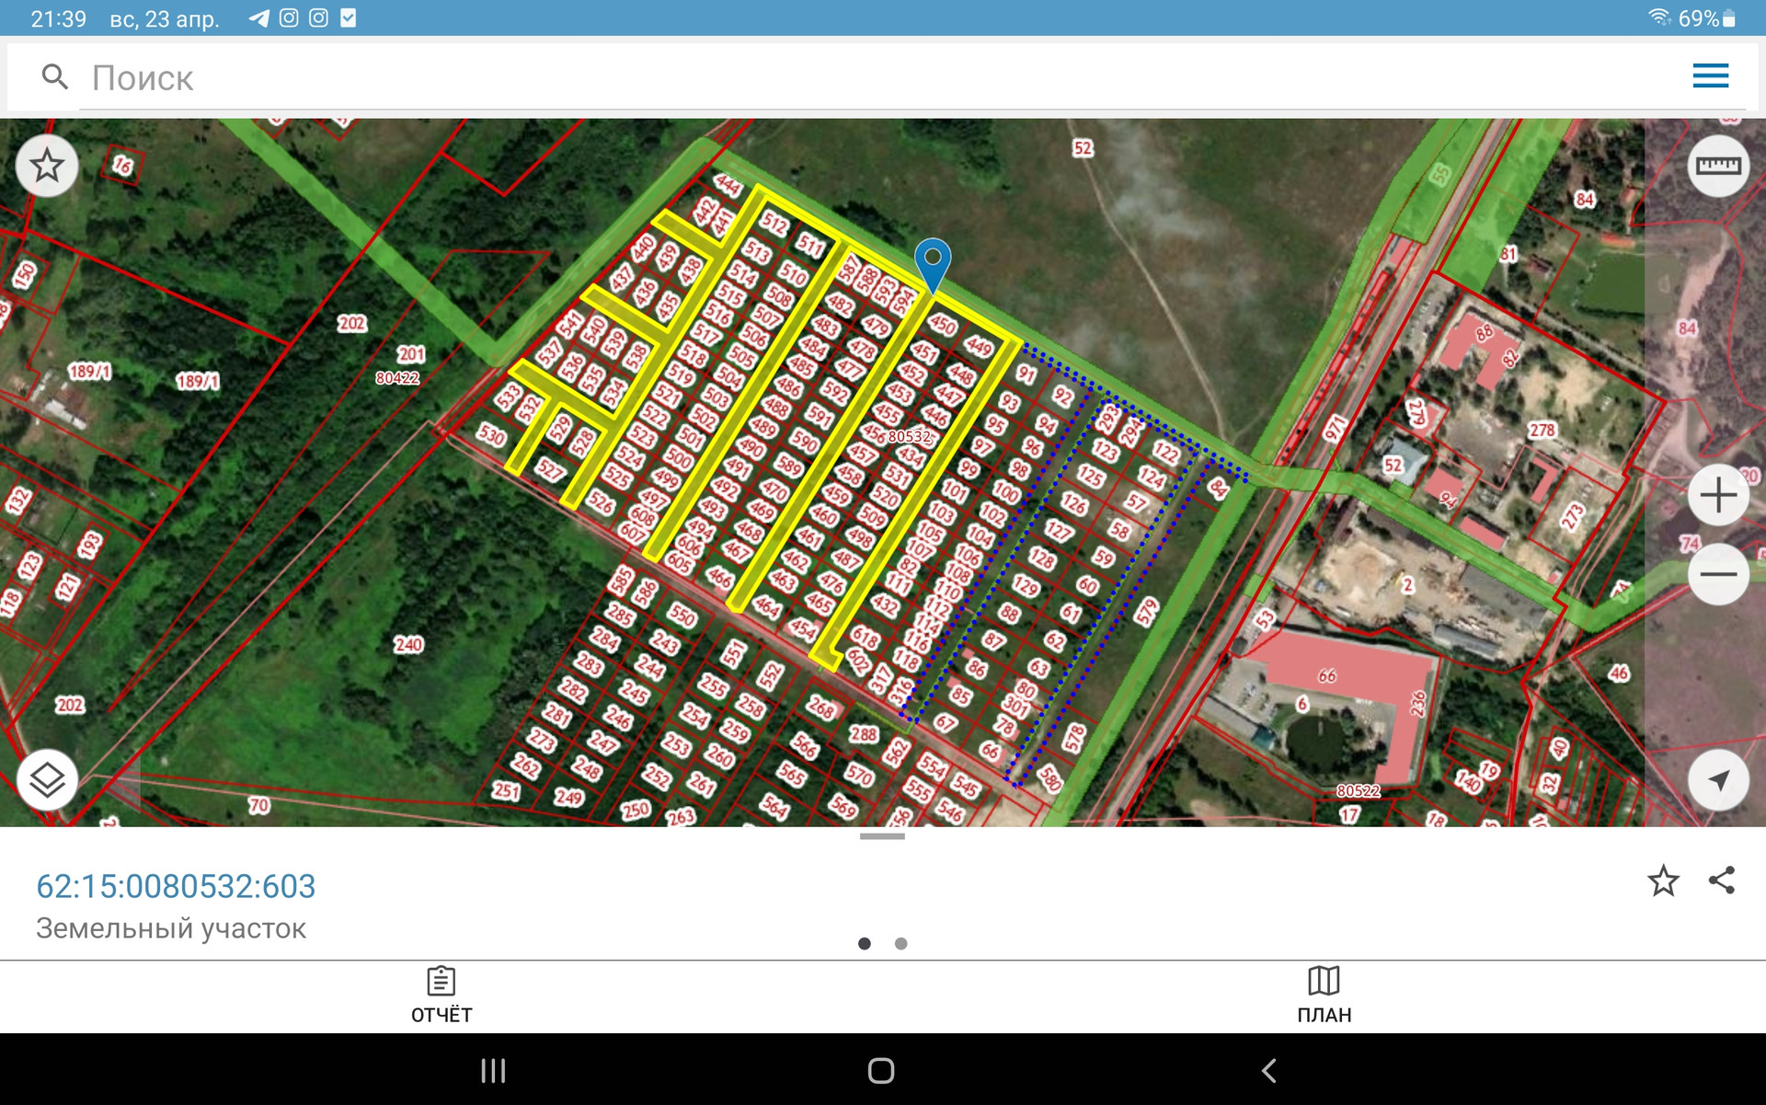The height and width of the screenshot is (1105, 1766).
Task: Click the map favorites star button
Action: pos(47,167)
